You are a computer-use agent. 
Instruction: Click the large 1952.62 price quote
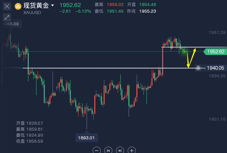[x=70, y=5]
